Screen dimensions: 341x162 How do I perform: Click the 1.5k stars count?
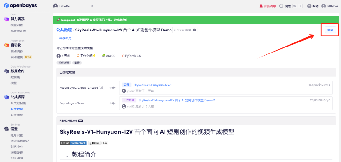point(105,143)
